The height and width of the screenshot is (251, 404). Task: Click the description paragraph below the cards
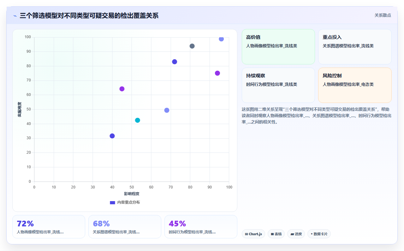pyautogui.click(x=317, y=116)
